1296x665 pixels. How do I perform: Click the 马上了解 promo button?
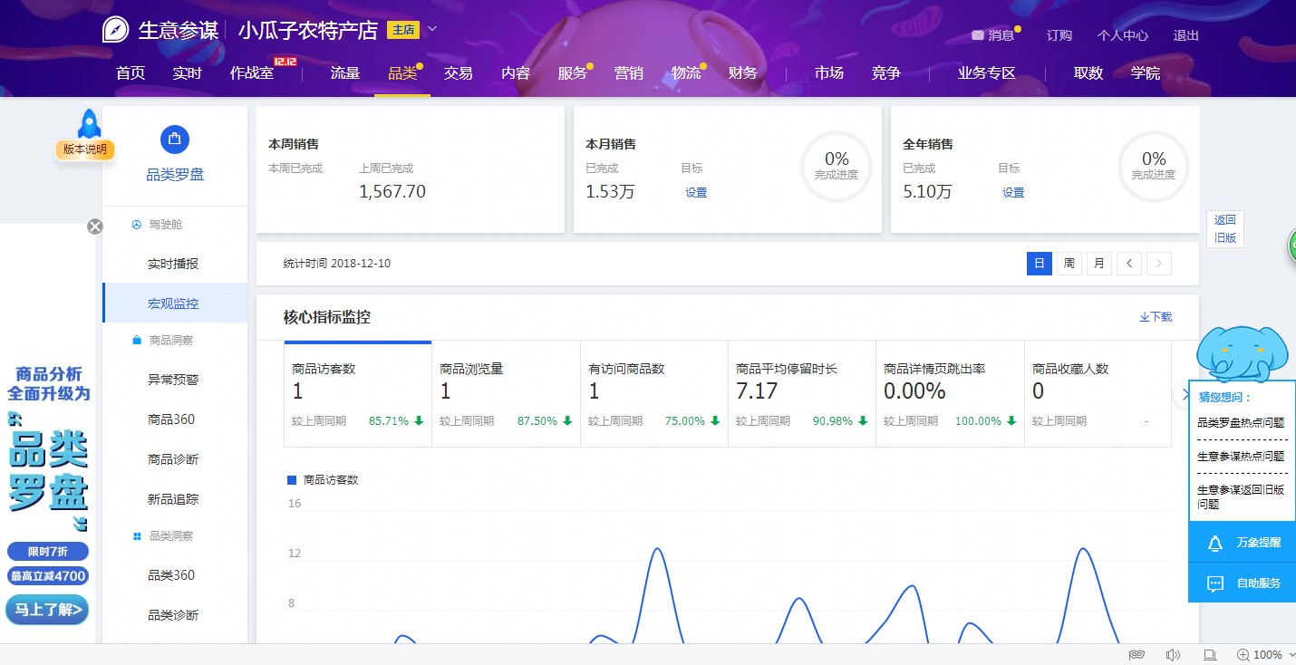48,610
